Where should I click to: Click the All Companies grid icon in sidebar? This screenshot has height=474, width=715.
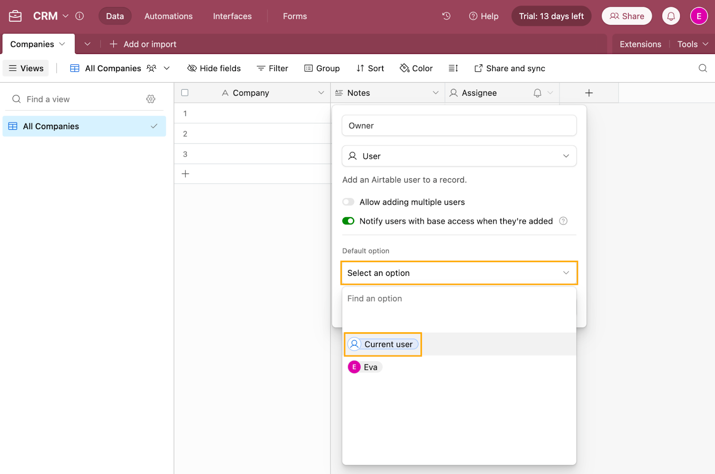tap(13, 127)
